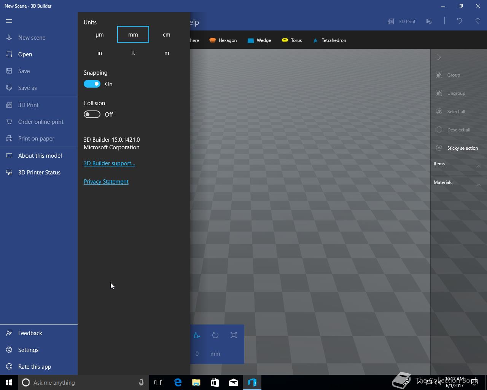This screenshot has height=390, width=487.
Task: Click the Redo arrow
Action: 478,21
